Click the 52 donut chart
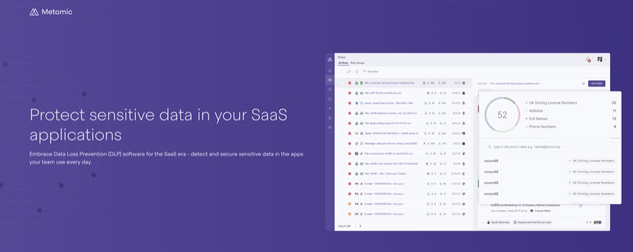This screenshot has height=252, width=633. (502, 115)
